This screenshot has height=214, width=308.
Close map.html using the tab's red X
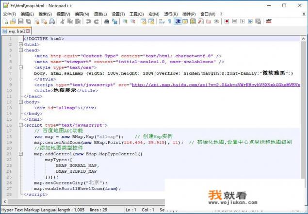[x=28, y=31]
